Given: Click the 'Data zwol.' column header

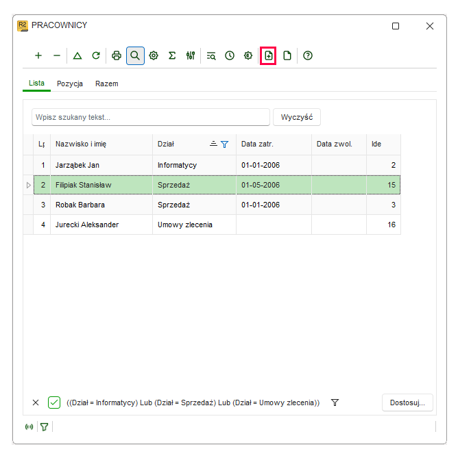Looking at the screenshot, I should coord(339,144).
